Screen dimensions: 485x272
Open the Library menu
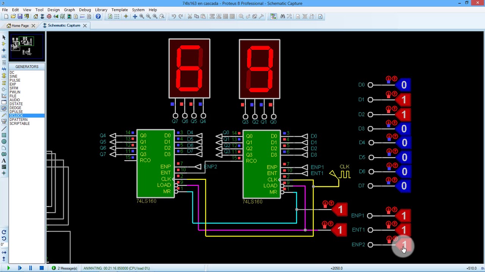101,10
